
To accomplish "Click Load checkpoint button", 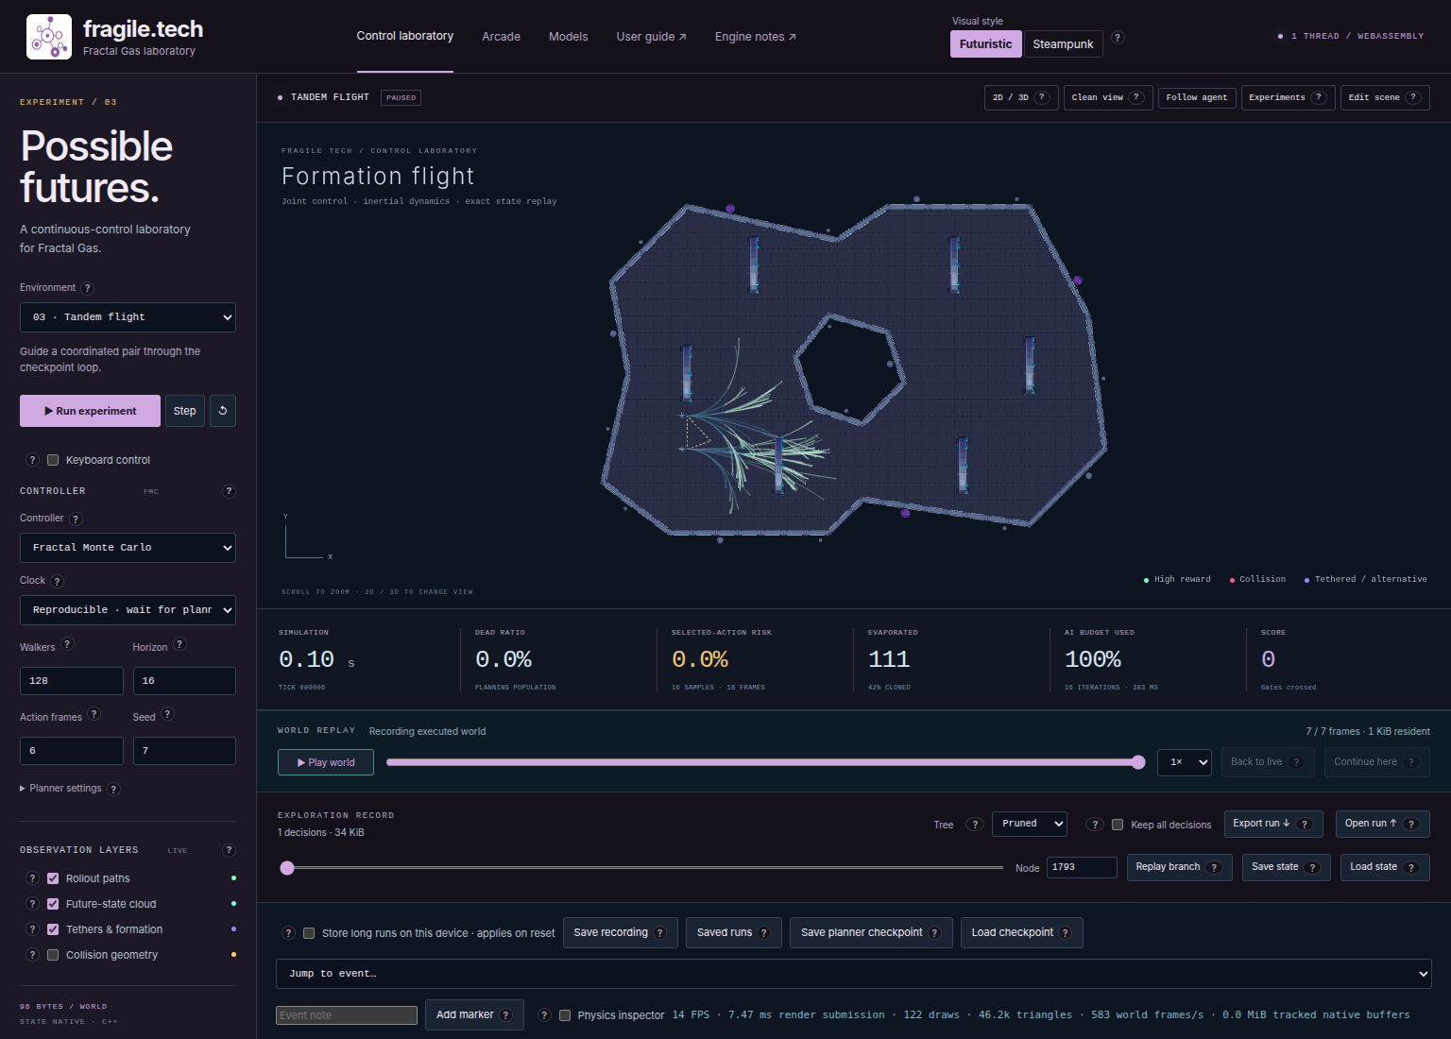I will [x=1022, y=933].
